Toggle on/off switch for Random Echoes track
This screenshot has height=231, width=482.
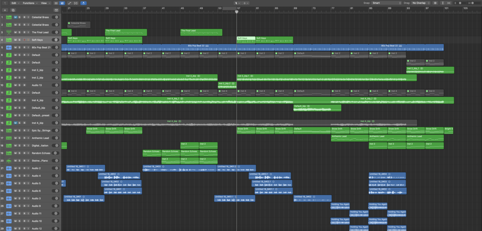point(56,153)
